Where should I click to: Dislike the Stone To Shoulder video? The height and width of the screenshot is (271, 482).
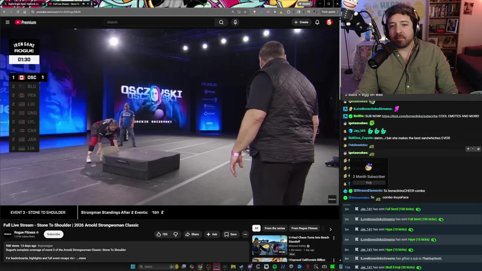[x=175, y=234]
